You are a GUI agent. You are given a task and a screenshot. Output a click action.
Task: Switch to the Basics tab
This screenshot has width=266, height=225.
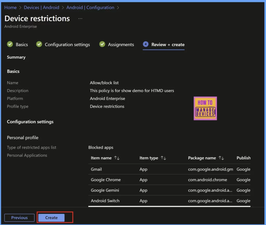coord(22,45)
